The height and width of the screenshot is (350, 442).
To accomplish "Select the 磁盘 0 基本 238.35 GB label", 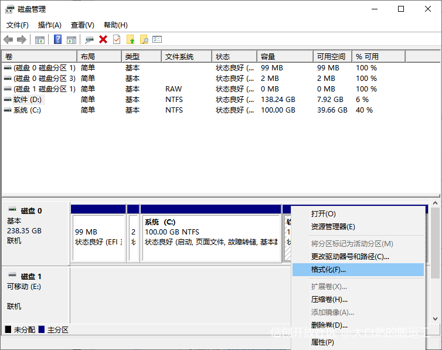I will 36,233.
